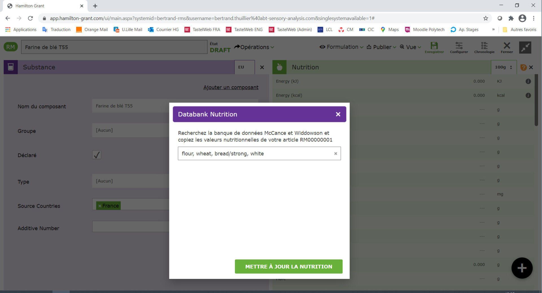
Task: Toggle fullscreen with the expand icon top right
Action: 525,47
